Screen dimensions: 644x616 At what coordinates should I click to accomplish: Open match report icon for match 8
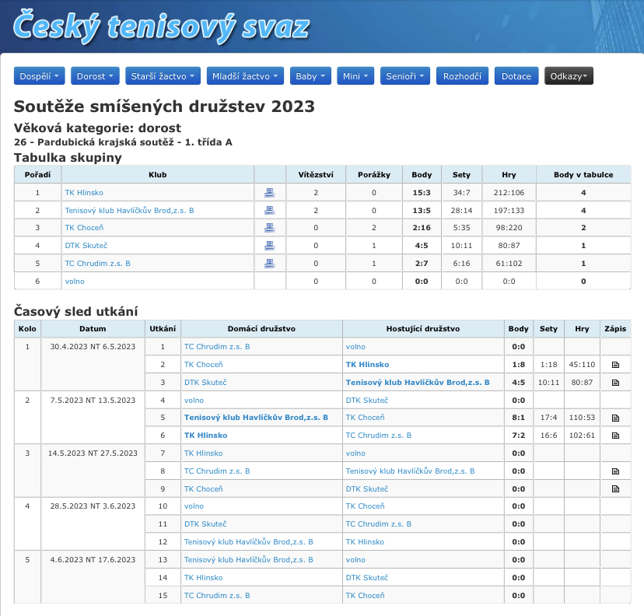click(615, 471)
